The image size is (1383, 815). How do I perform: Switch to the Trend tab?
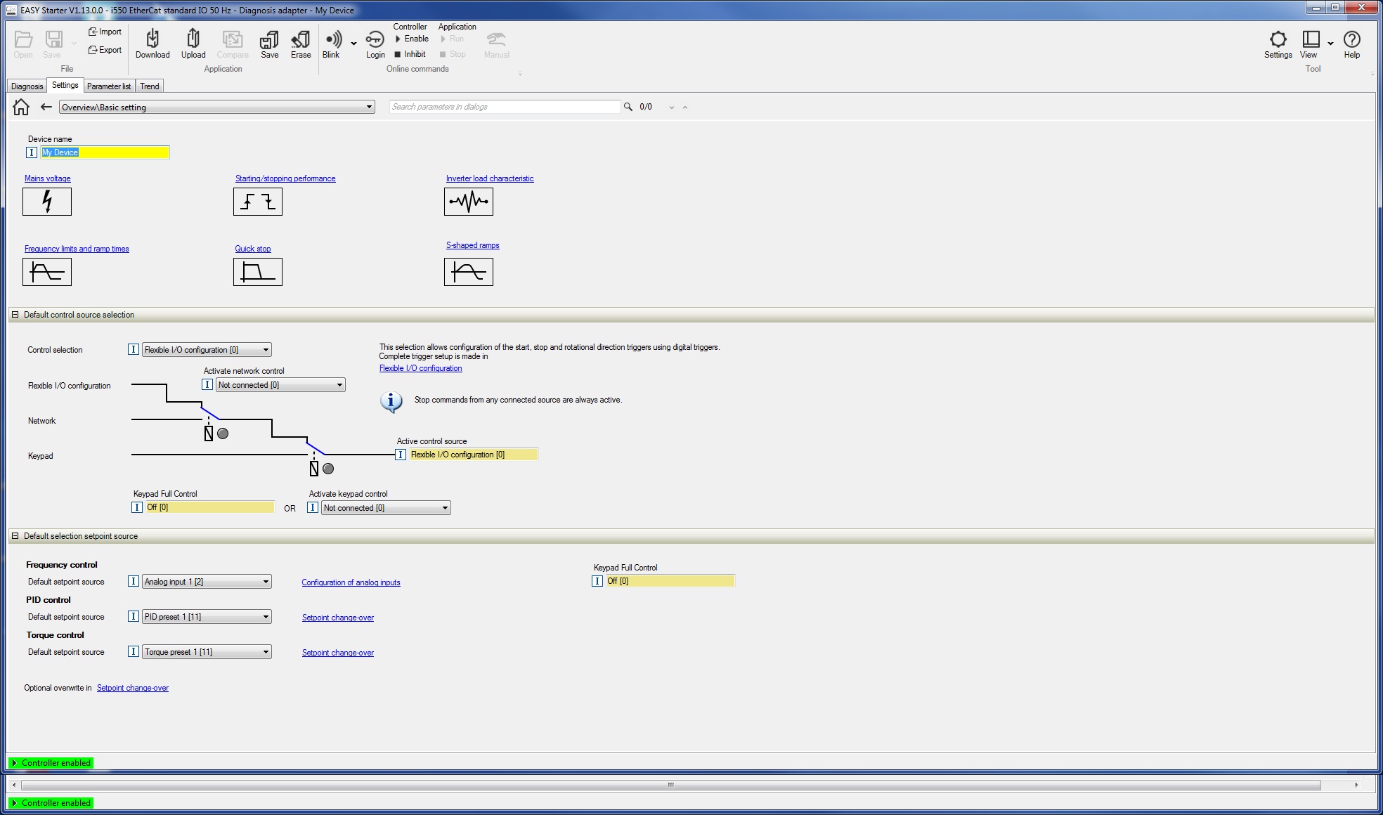pos(149,86)
